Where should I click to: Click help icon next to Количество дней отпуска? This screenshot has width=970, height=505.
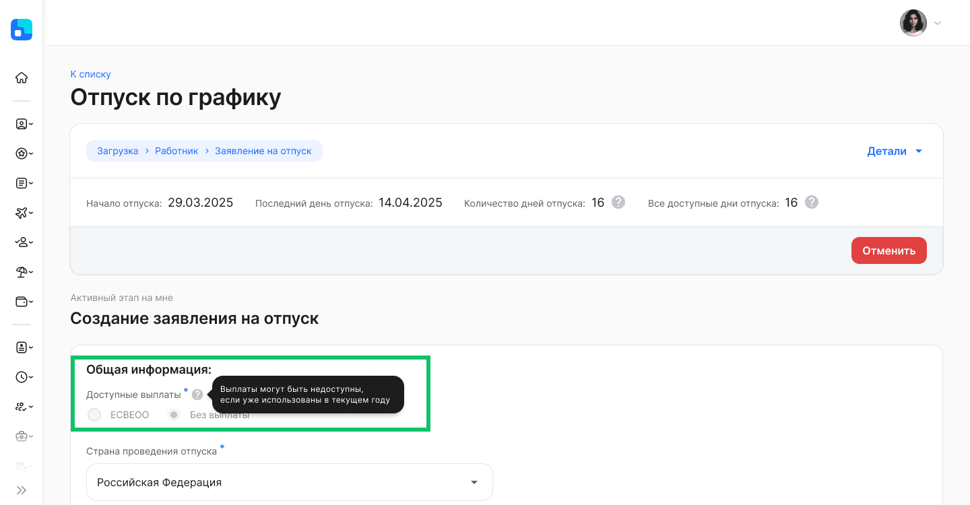[618, 202]
